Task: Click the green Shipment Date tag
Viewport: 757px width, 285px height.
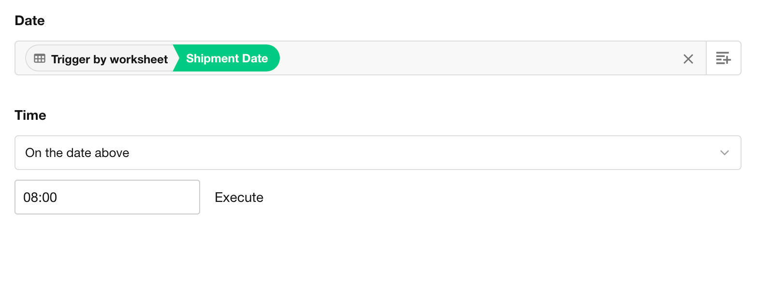Action: point(227,58)
